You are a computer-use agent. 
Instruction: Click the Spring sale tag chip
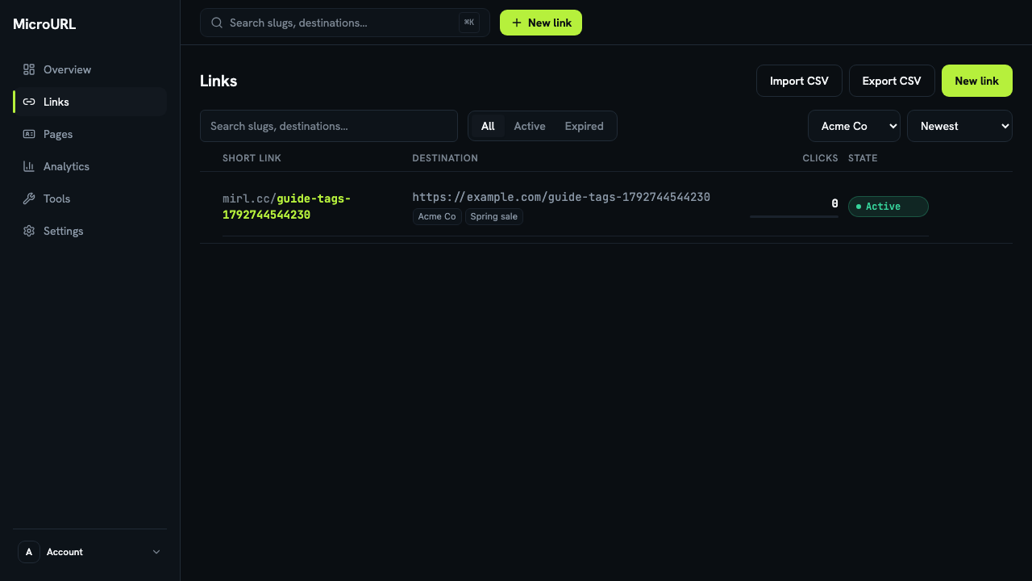pyautogui.click(x=494, y=216)
